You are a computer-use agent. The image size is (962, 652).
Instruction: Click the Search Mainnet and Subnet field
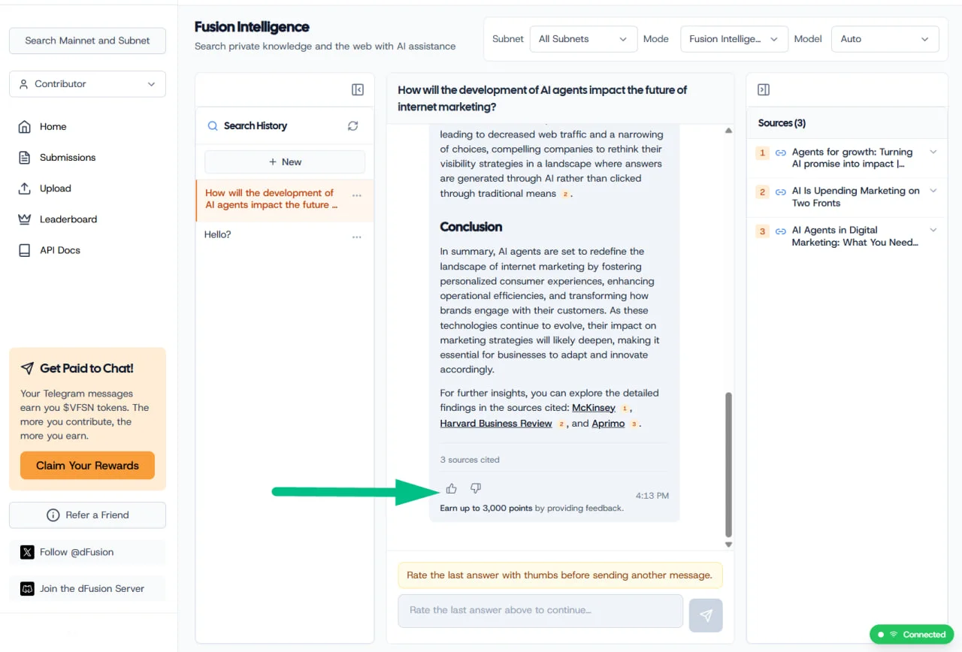87,41
